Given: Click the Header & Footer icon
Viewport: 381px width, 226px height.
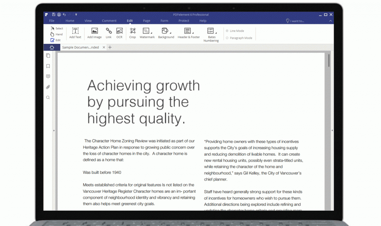Looking at the screenshot, I should click(x=188, y=31).
